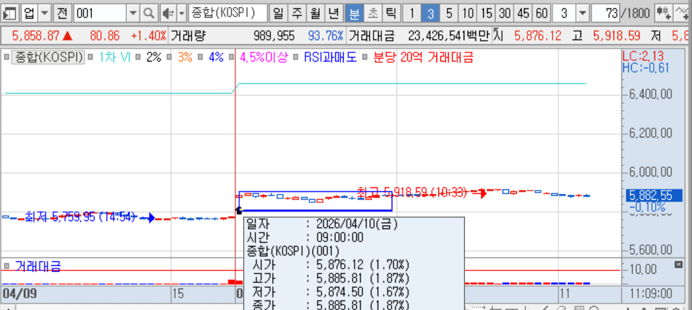Toggle the square marker beside 거래대금 panel label
Screen dimensions: 692x310
[6, 265]
